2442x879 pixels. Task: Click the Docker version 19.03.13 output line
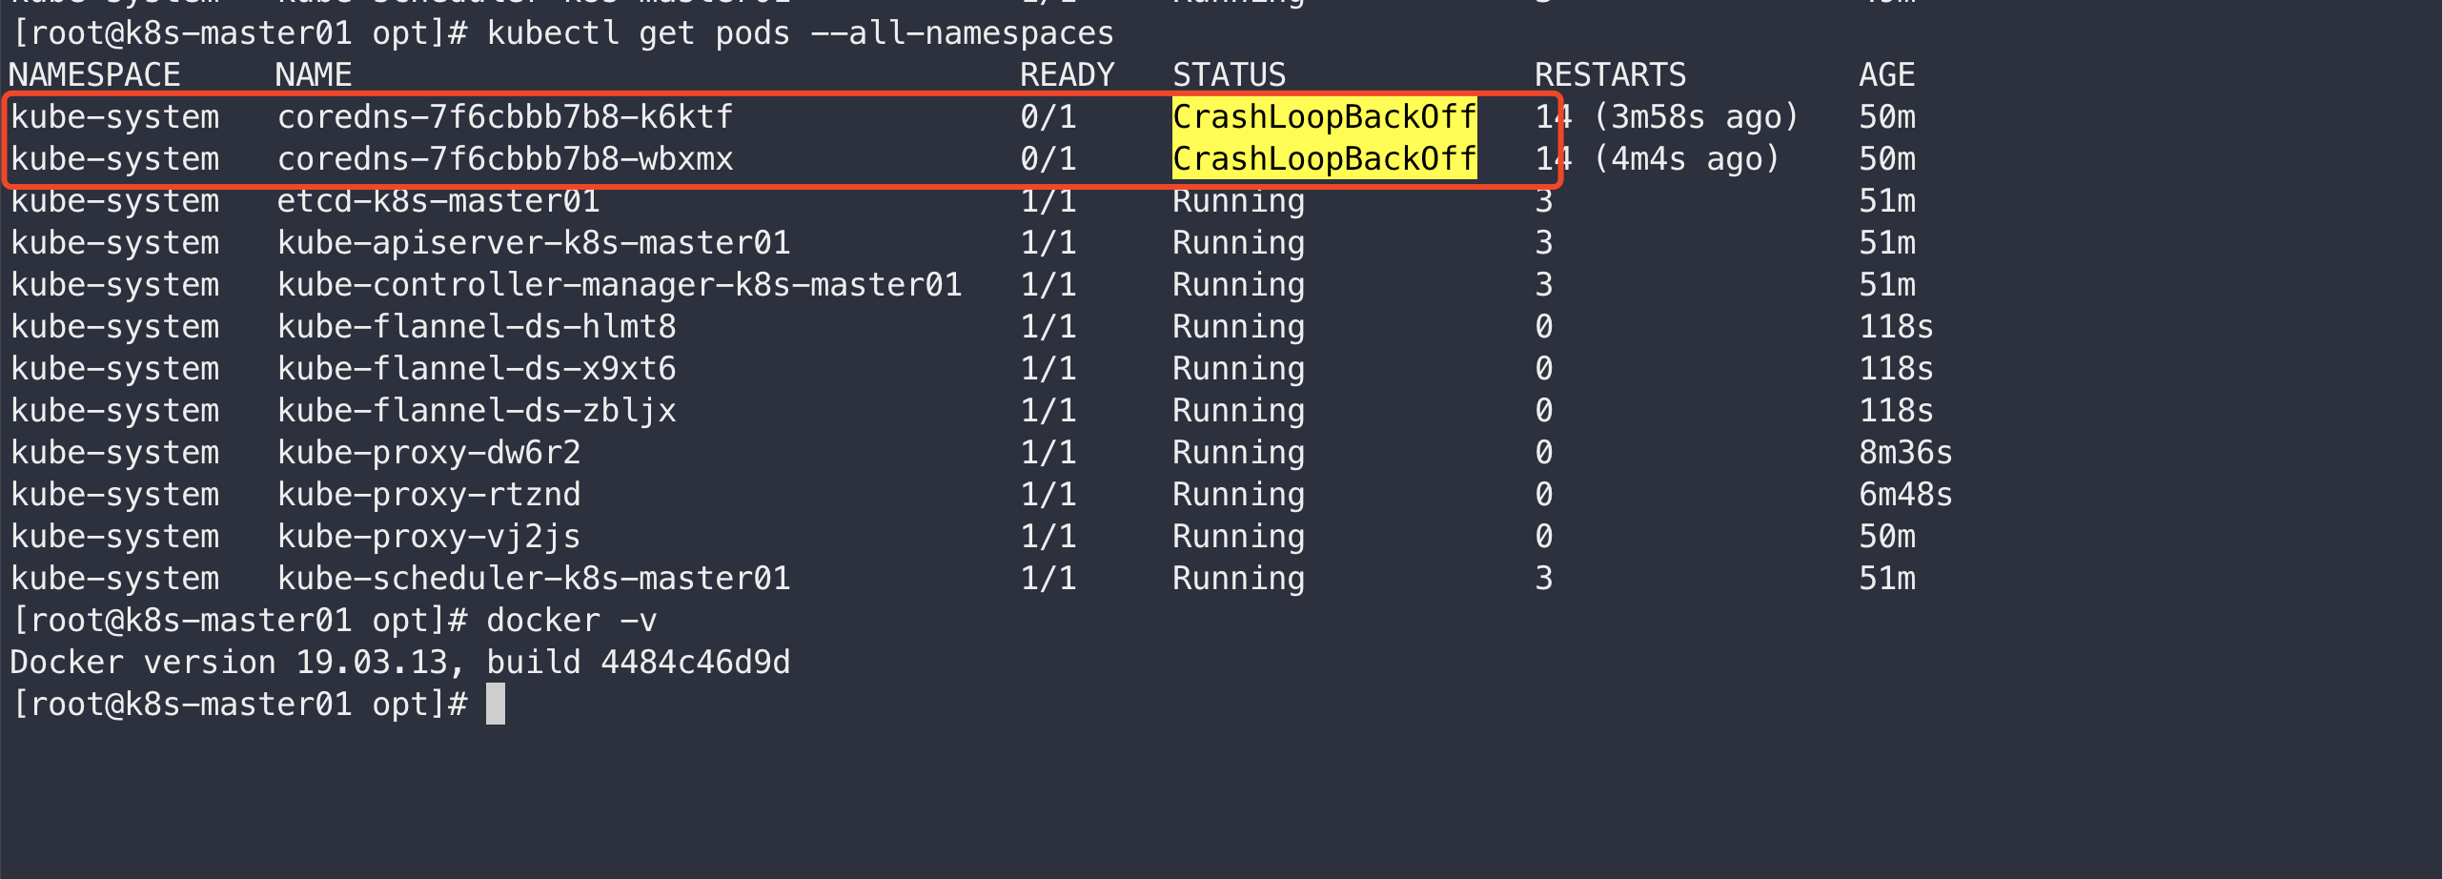[x=399, y=663]
